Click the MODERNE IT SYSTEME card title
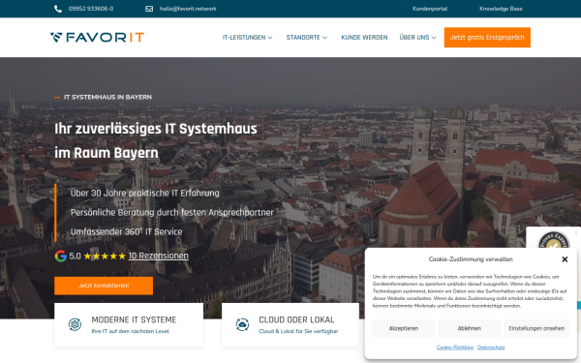 (134, 319)
